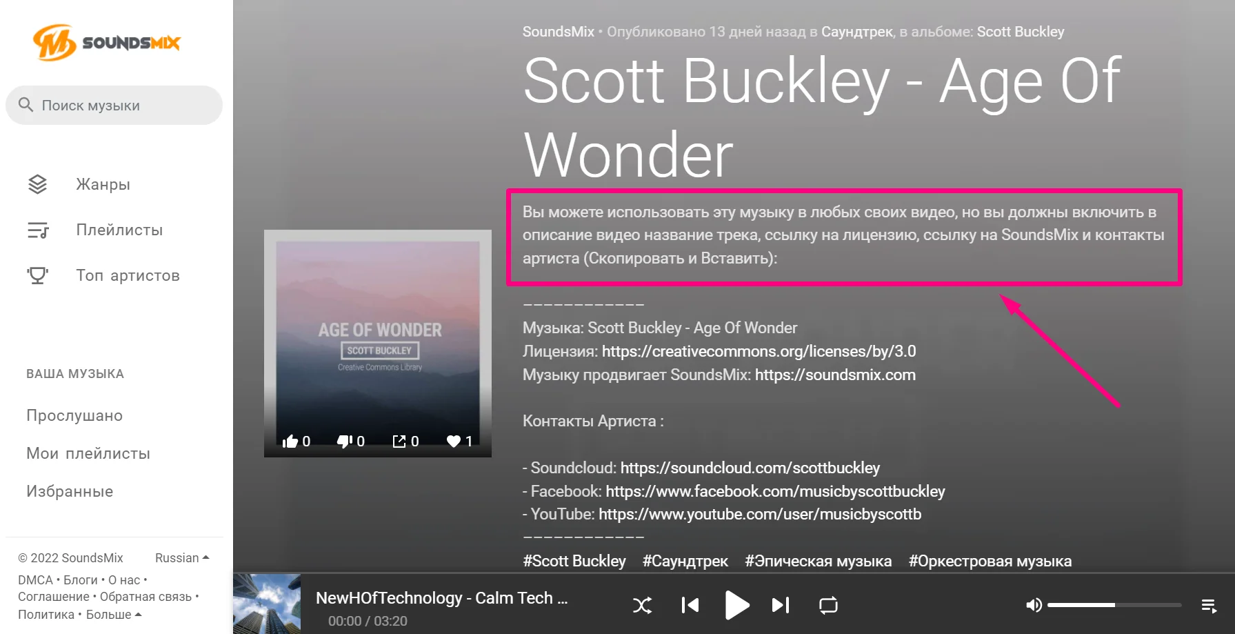1235x634 pixels.
Task: Click the search magnifier icon
Action: [26, 105]
